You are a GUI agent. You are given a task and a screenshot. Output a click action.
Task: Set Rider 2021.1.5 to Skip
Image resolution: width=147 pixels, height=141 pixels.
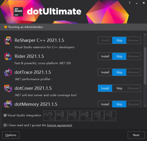[x=119, y=56]
